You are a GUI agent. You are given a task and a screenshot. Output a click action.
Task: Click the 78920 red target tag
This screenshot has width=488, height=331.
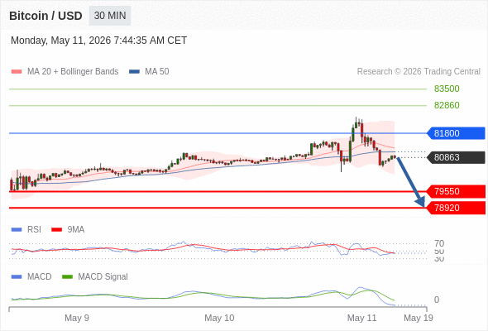[x=456, y=208]
